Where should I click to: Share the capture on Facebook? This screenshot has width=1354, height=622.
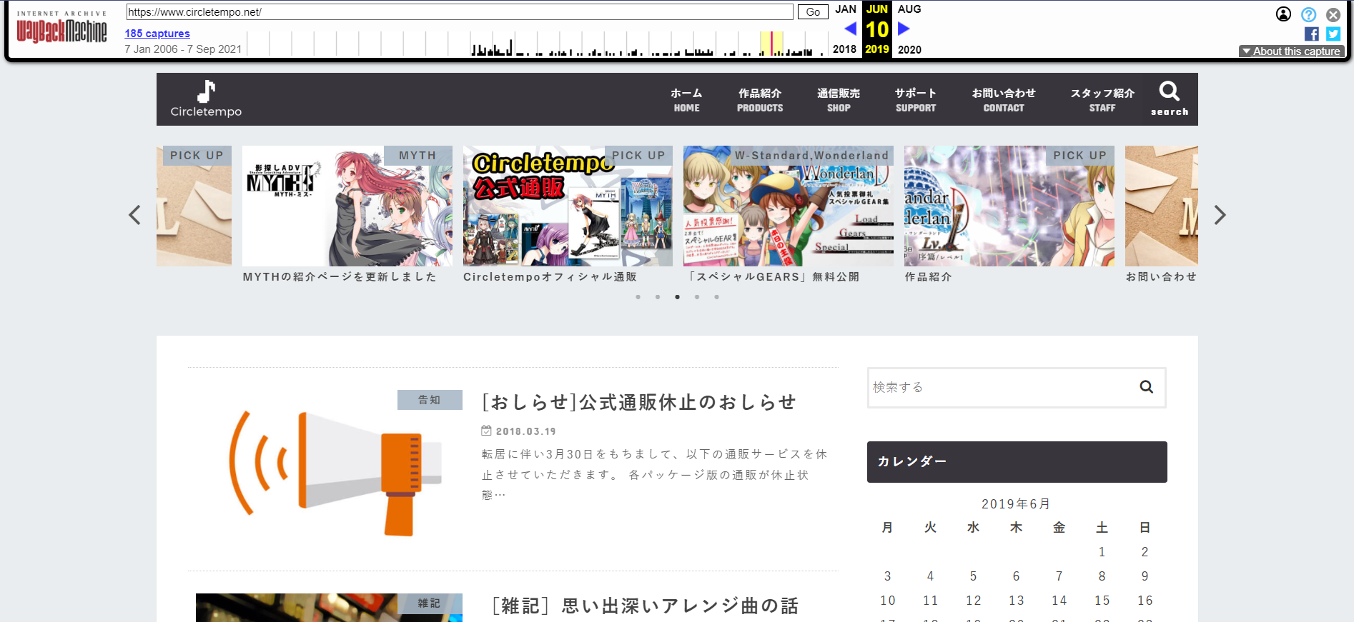1311,34
